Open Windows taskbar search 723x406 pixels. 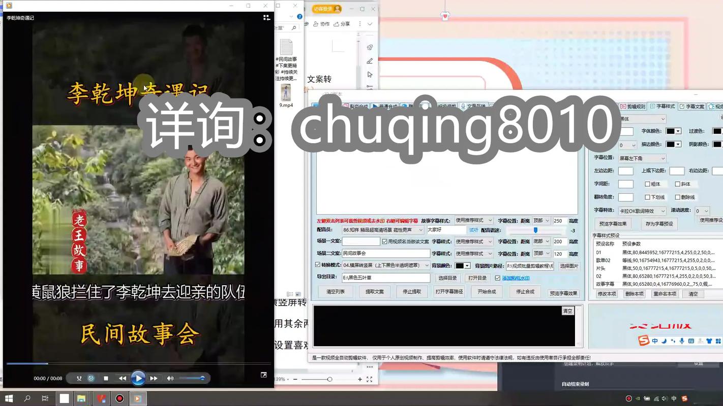pyautogui.click(x=27, y=398)
